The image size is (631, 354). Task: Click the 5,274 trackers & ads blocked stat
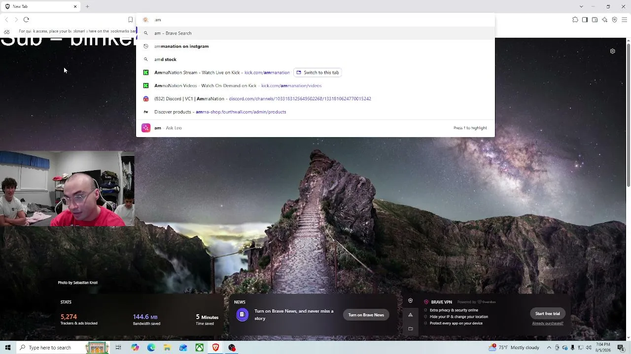point(79,320)
